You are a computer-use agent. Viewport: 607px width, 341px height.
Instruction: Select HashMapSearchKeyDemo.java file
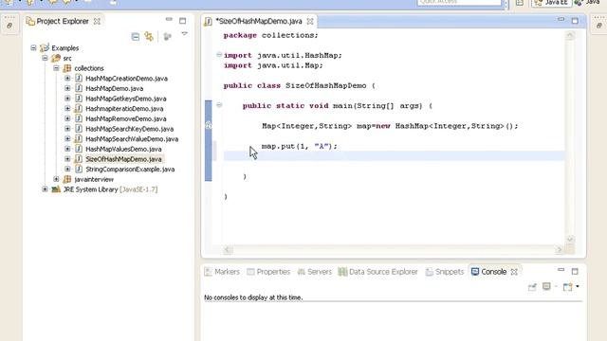pyautogui.click(x=129, y=129)
